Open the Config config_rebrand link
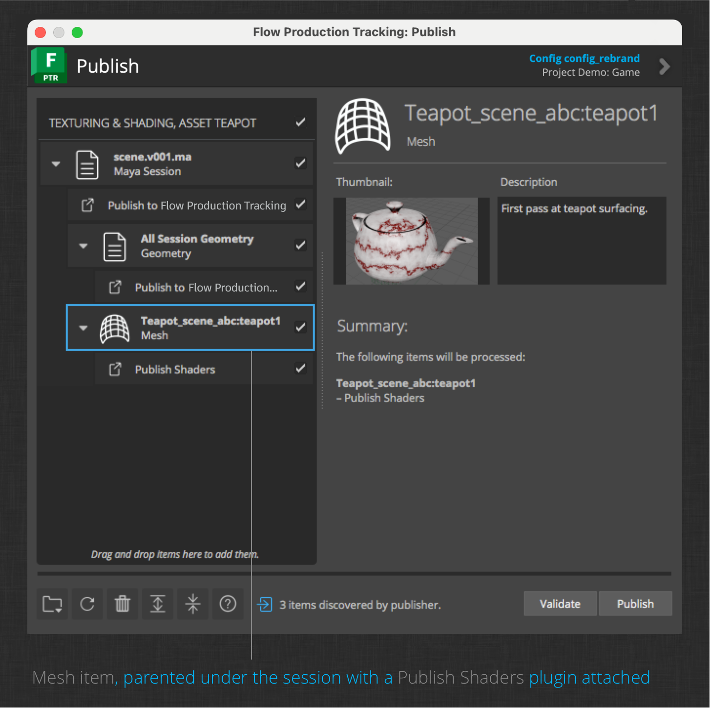710x708 pixels. click(x=585, y=59)
